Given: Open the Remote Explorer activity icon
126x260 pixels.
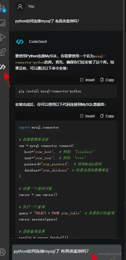Looking at the screenshot, I should coord(3,23).
